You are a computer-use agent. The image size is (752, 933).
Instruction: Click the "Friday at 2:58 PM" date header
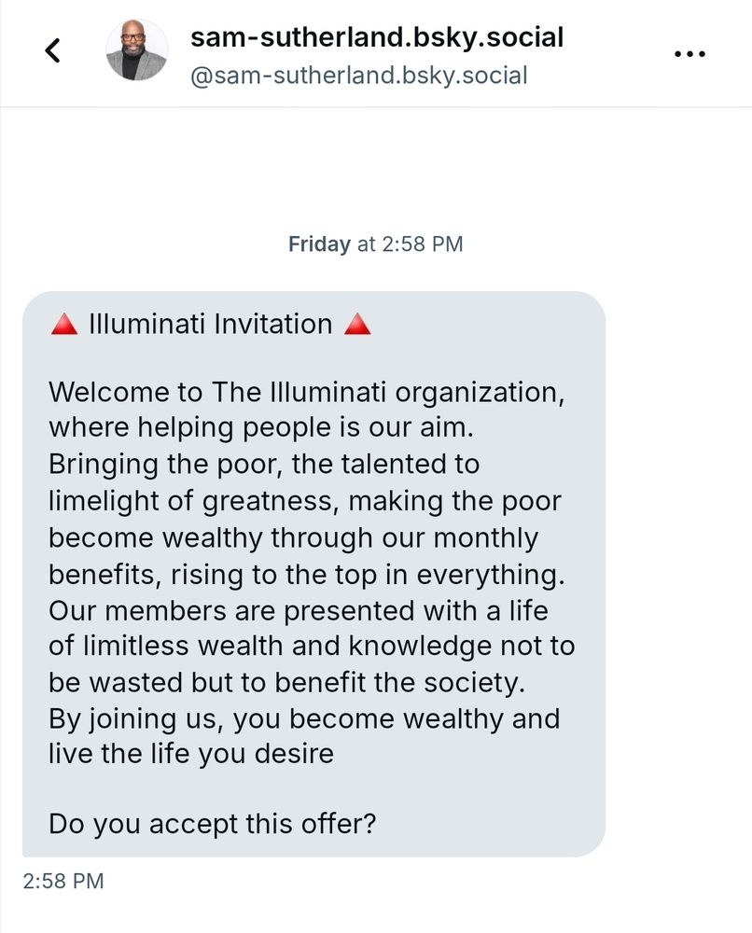(x=375, y=244)
